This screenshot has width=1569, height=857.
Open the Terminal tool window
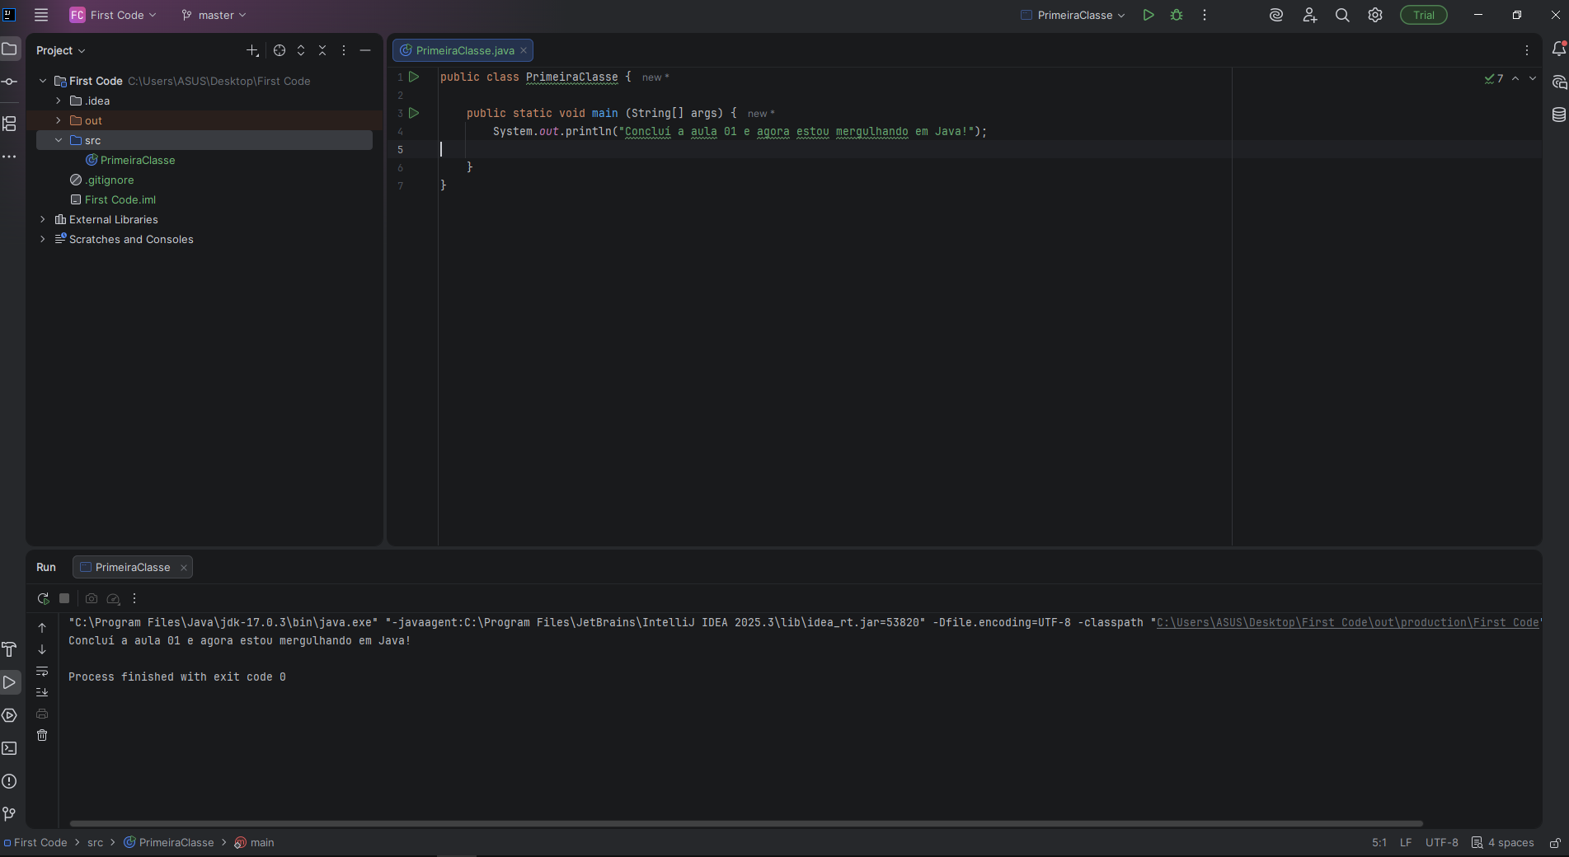point(10,748)
